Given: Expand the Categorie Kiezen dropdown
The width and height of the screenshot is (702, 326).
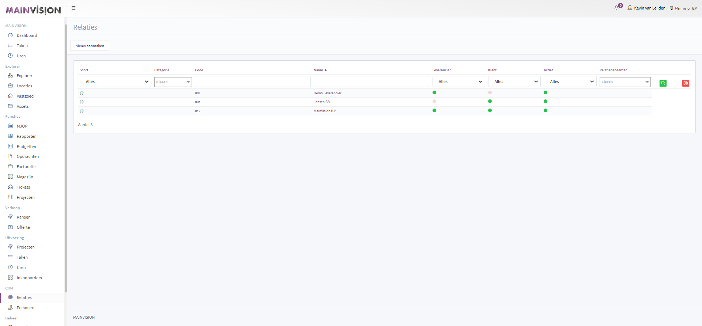Looking at the screenshot, I should coord(173,82).
